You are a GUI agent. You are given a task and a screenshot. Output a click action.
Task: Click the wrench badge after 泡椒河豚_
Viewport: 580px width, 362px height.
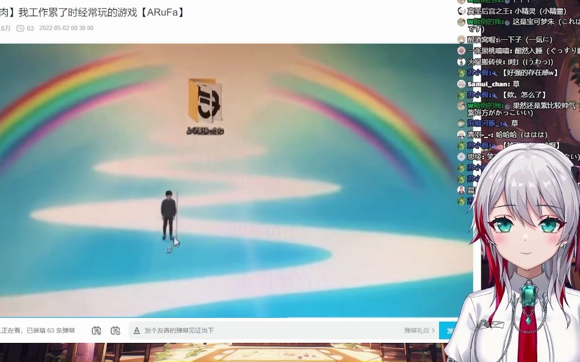(505, 123)
